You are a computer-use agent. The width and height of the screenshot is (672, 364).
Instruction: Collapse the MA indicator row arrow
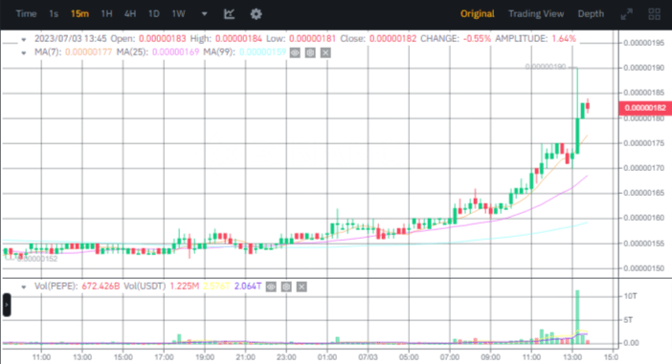[24, 54]
